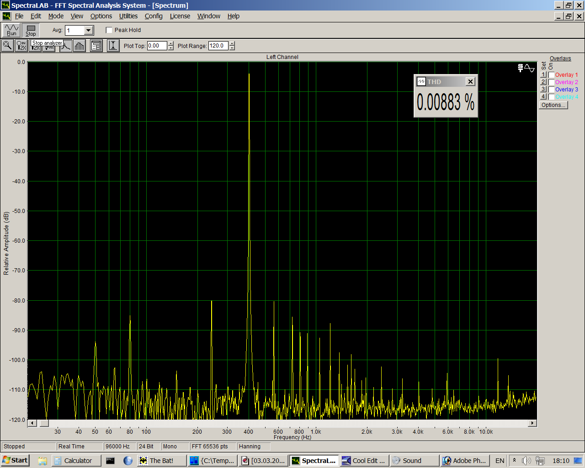Click the Run analyzer button

(x=11, y=30)
